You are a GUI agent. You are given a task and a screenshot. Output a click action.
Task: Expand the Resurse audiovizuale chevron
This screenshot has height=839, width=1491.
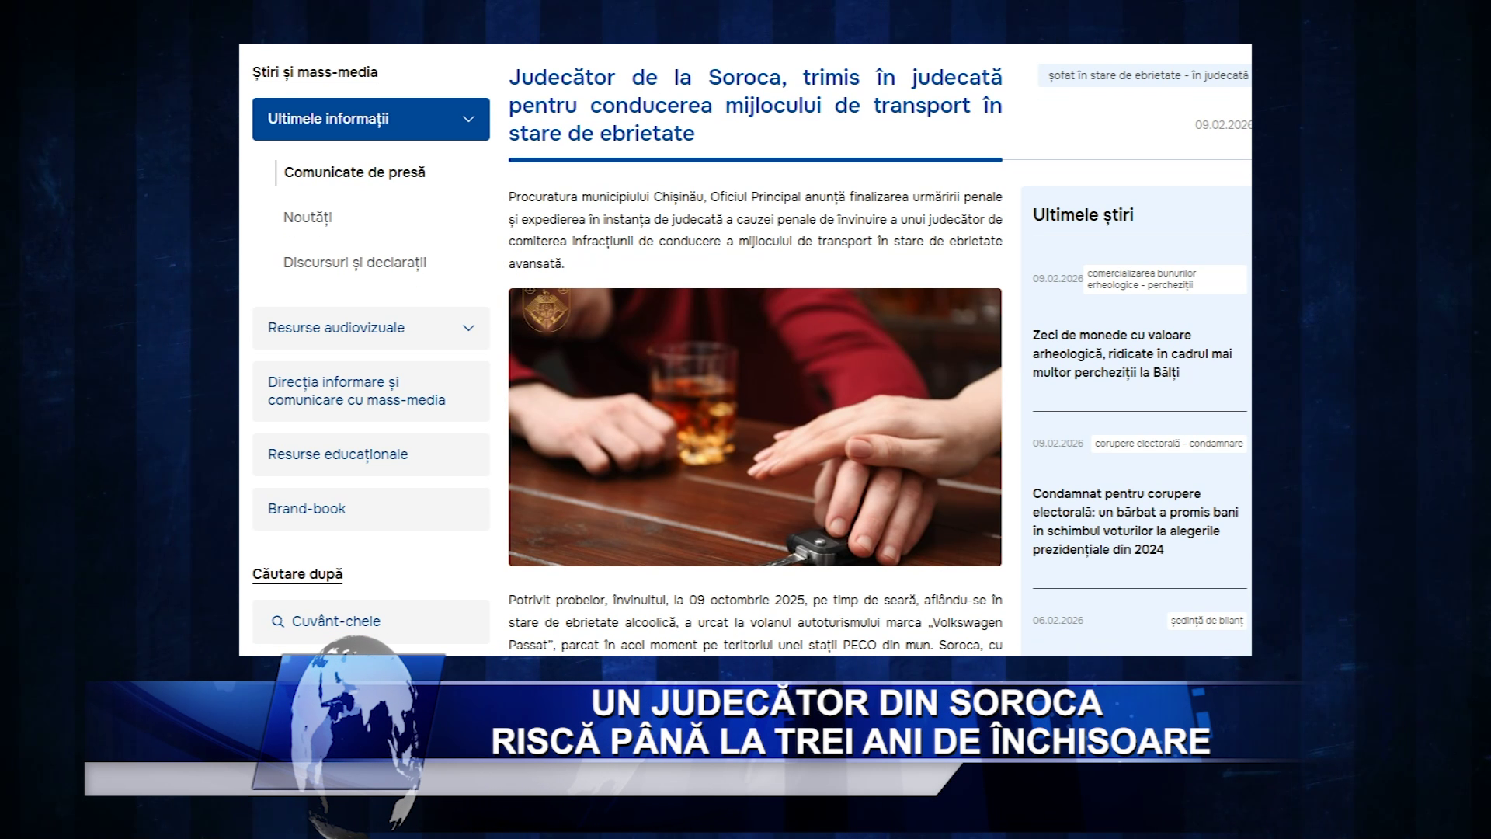[468, 328]
